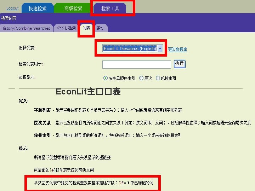Click the 检索词表 title bar text
Viewport: 255px width, 191px height.
(x=9, y=18)
